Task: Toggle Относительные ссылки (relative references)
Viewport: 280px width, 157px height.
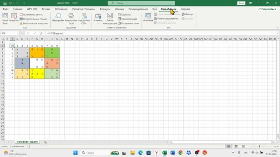Action: pyautogui.click(x=33, y=19)
